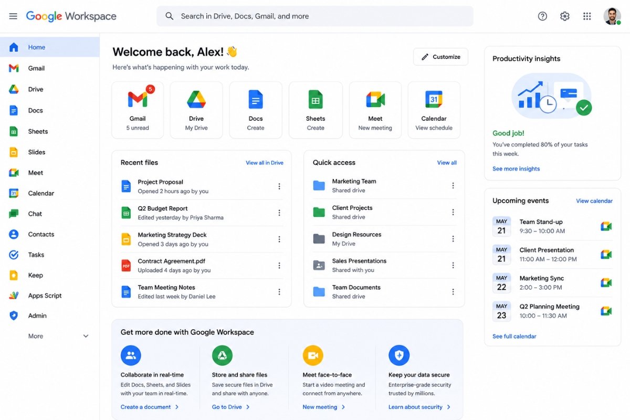Viewport: 630px width, 420px height.
Task: Click the View calendar link
Action: tap(594, 201)
